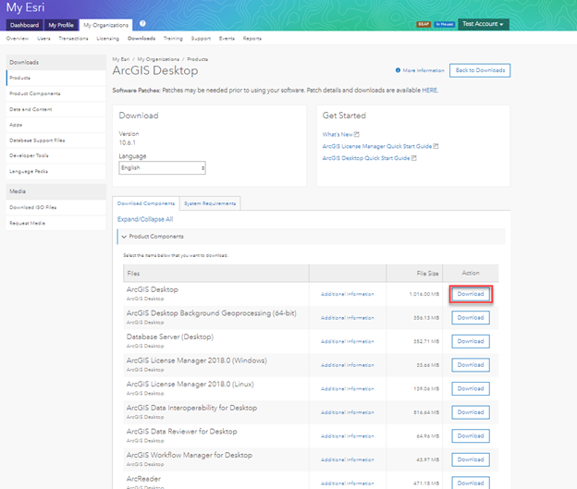Select Download ISO Files in the sidebar

(55, 207)
